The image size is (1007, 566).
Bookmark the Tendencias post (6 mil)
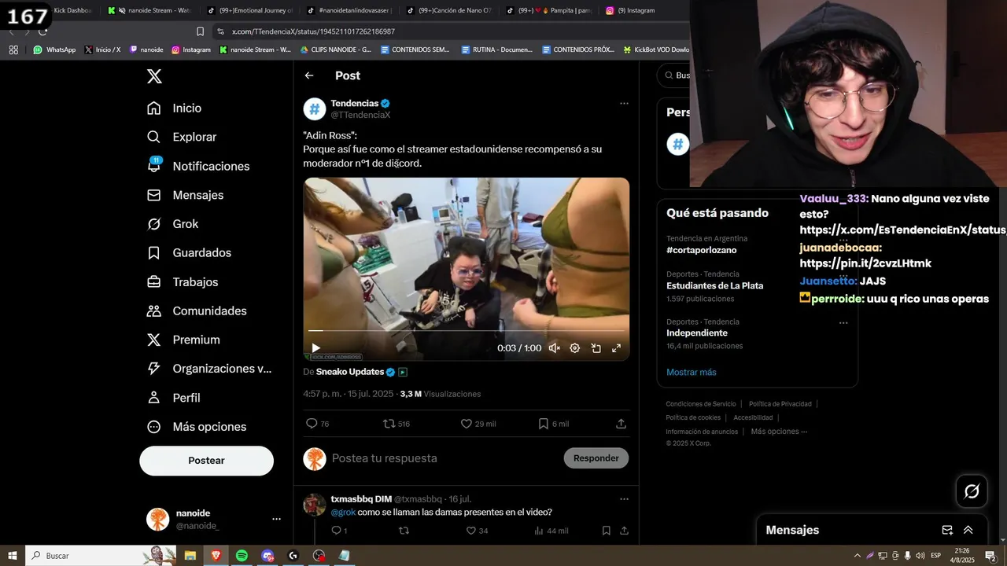pos(553,424)
